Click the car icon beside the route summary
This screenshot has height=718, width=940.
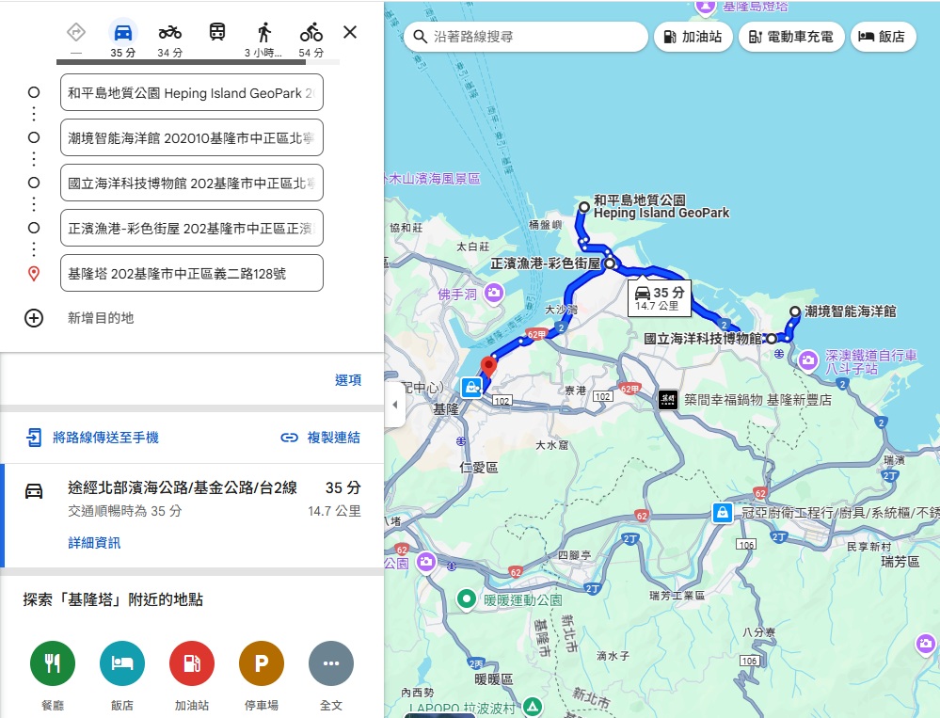pos(34,491)
